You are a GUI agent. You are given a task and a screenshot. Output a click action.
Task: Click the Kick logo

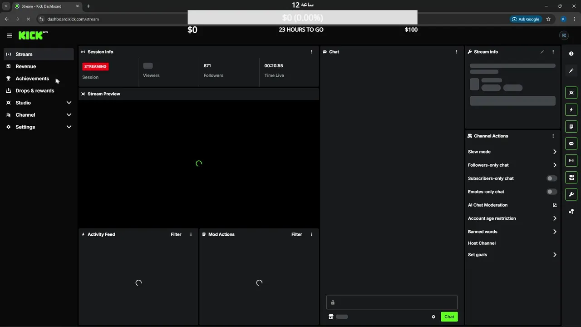point(33,35)
